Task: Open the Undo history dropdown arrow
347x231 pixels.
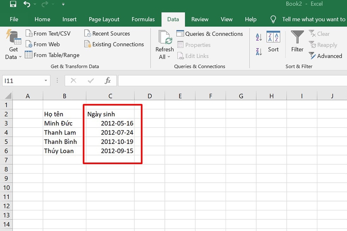Action: 35,4
